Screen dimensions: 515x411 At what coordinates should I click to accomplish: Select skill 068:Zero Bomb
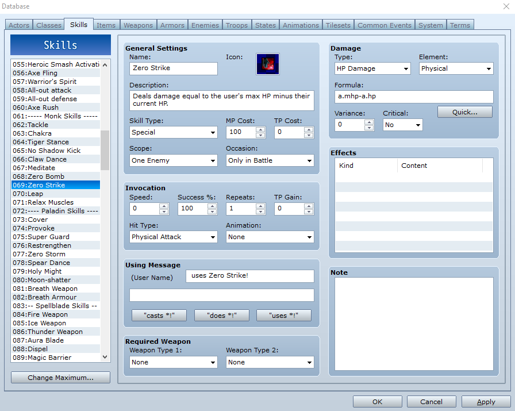(56, 176)
